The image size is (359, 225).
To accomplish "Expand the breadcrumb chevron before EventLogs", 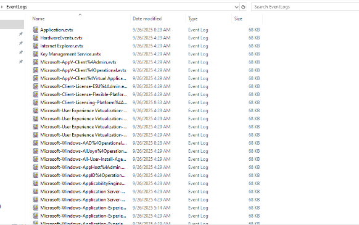I will 2,7.
